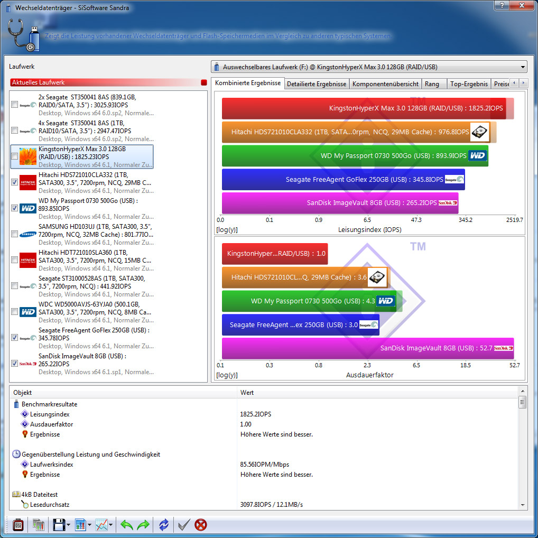Viewport: 538px width, 538px height.
Task: Switch to Detailierte Ergebnisse tab
Action: (x=317, y=84)
